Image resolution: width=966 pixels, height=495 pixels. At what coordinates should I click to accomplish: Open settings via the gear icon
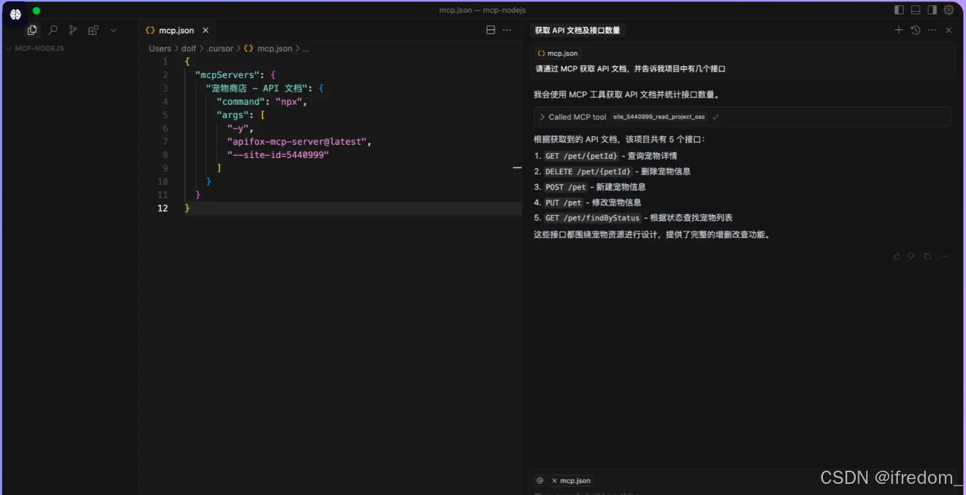pos(948,10)
